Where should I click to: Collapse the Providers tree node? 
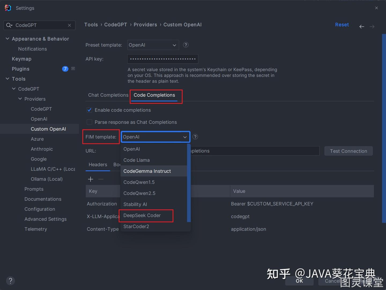(x=20, y=98)
